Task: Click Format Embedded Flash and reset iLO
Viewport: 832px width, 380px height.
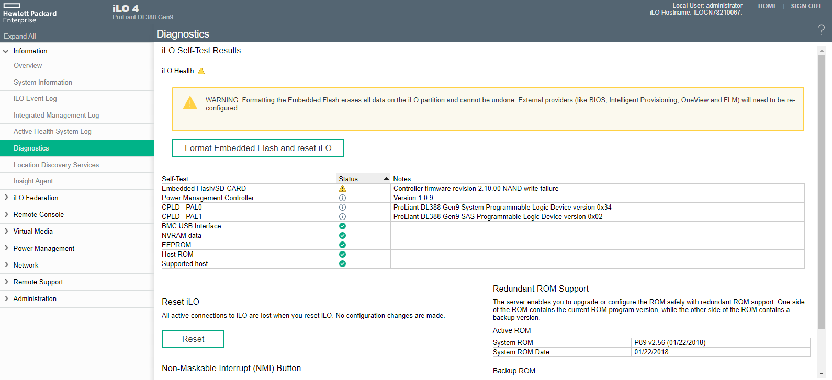Action: pos(258,148)
